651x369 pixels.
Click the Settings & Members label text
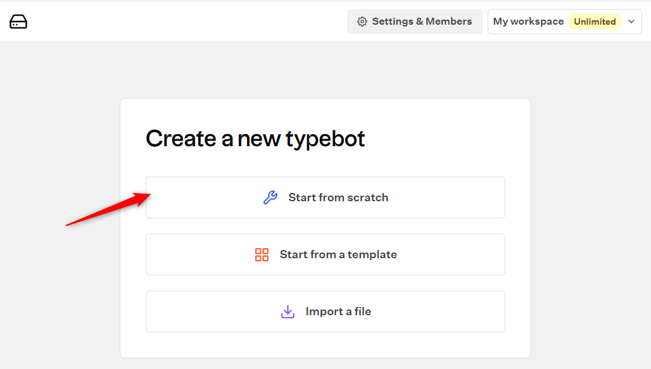[422, 22]
